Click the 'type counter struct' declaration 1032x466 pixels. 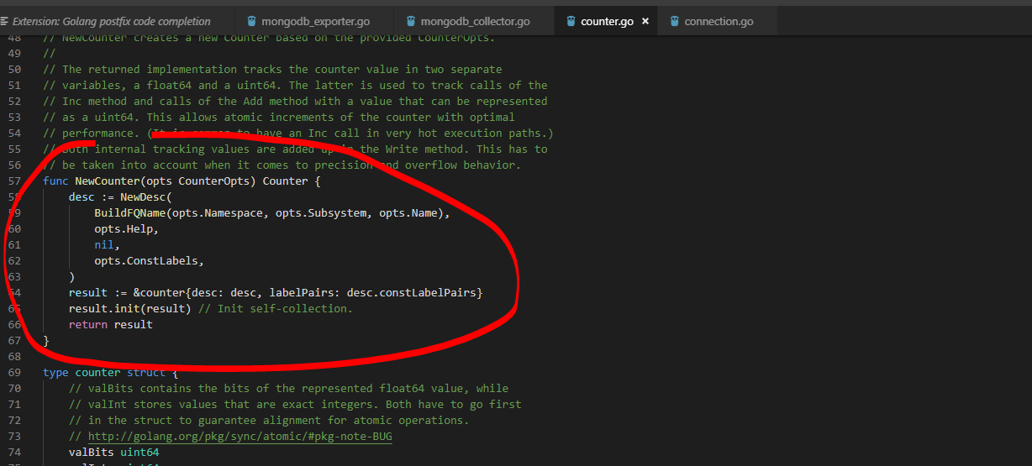(x=110, y=372)
